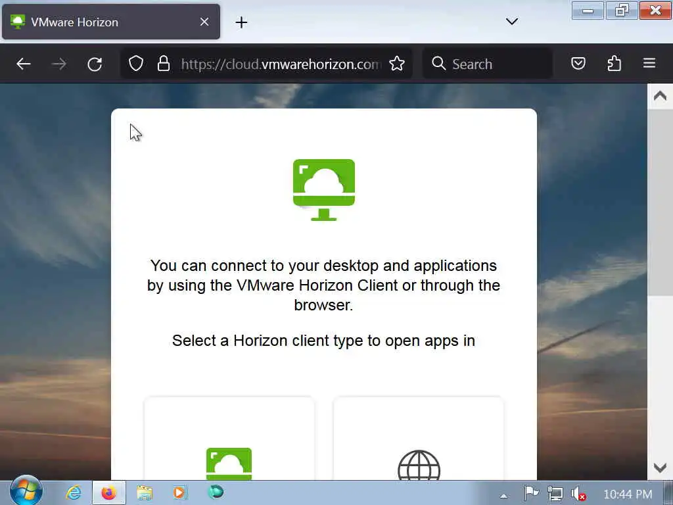Click the large VMware Horizon logo
Screen dimensions: 673x505
click(323, 190)
